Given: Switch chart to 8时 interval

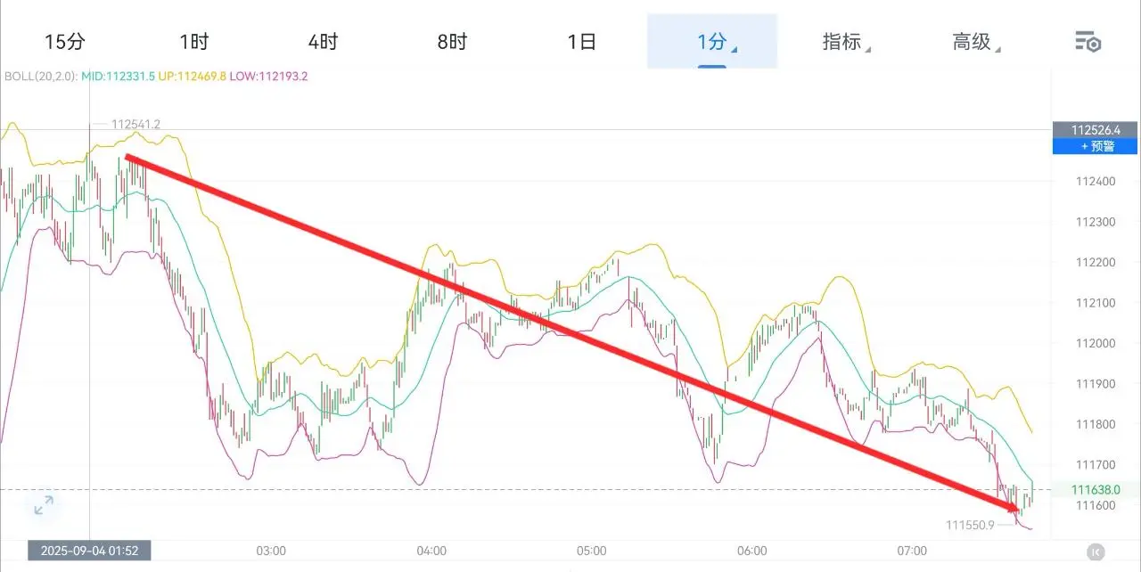Looking at the screenshot, I should 452,41.
